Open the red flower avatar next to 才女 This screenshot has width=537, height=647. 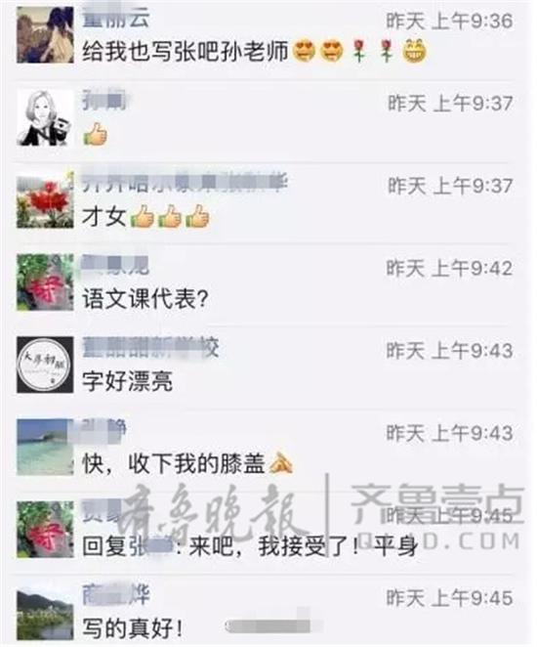pos(45,199)
